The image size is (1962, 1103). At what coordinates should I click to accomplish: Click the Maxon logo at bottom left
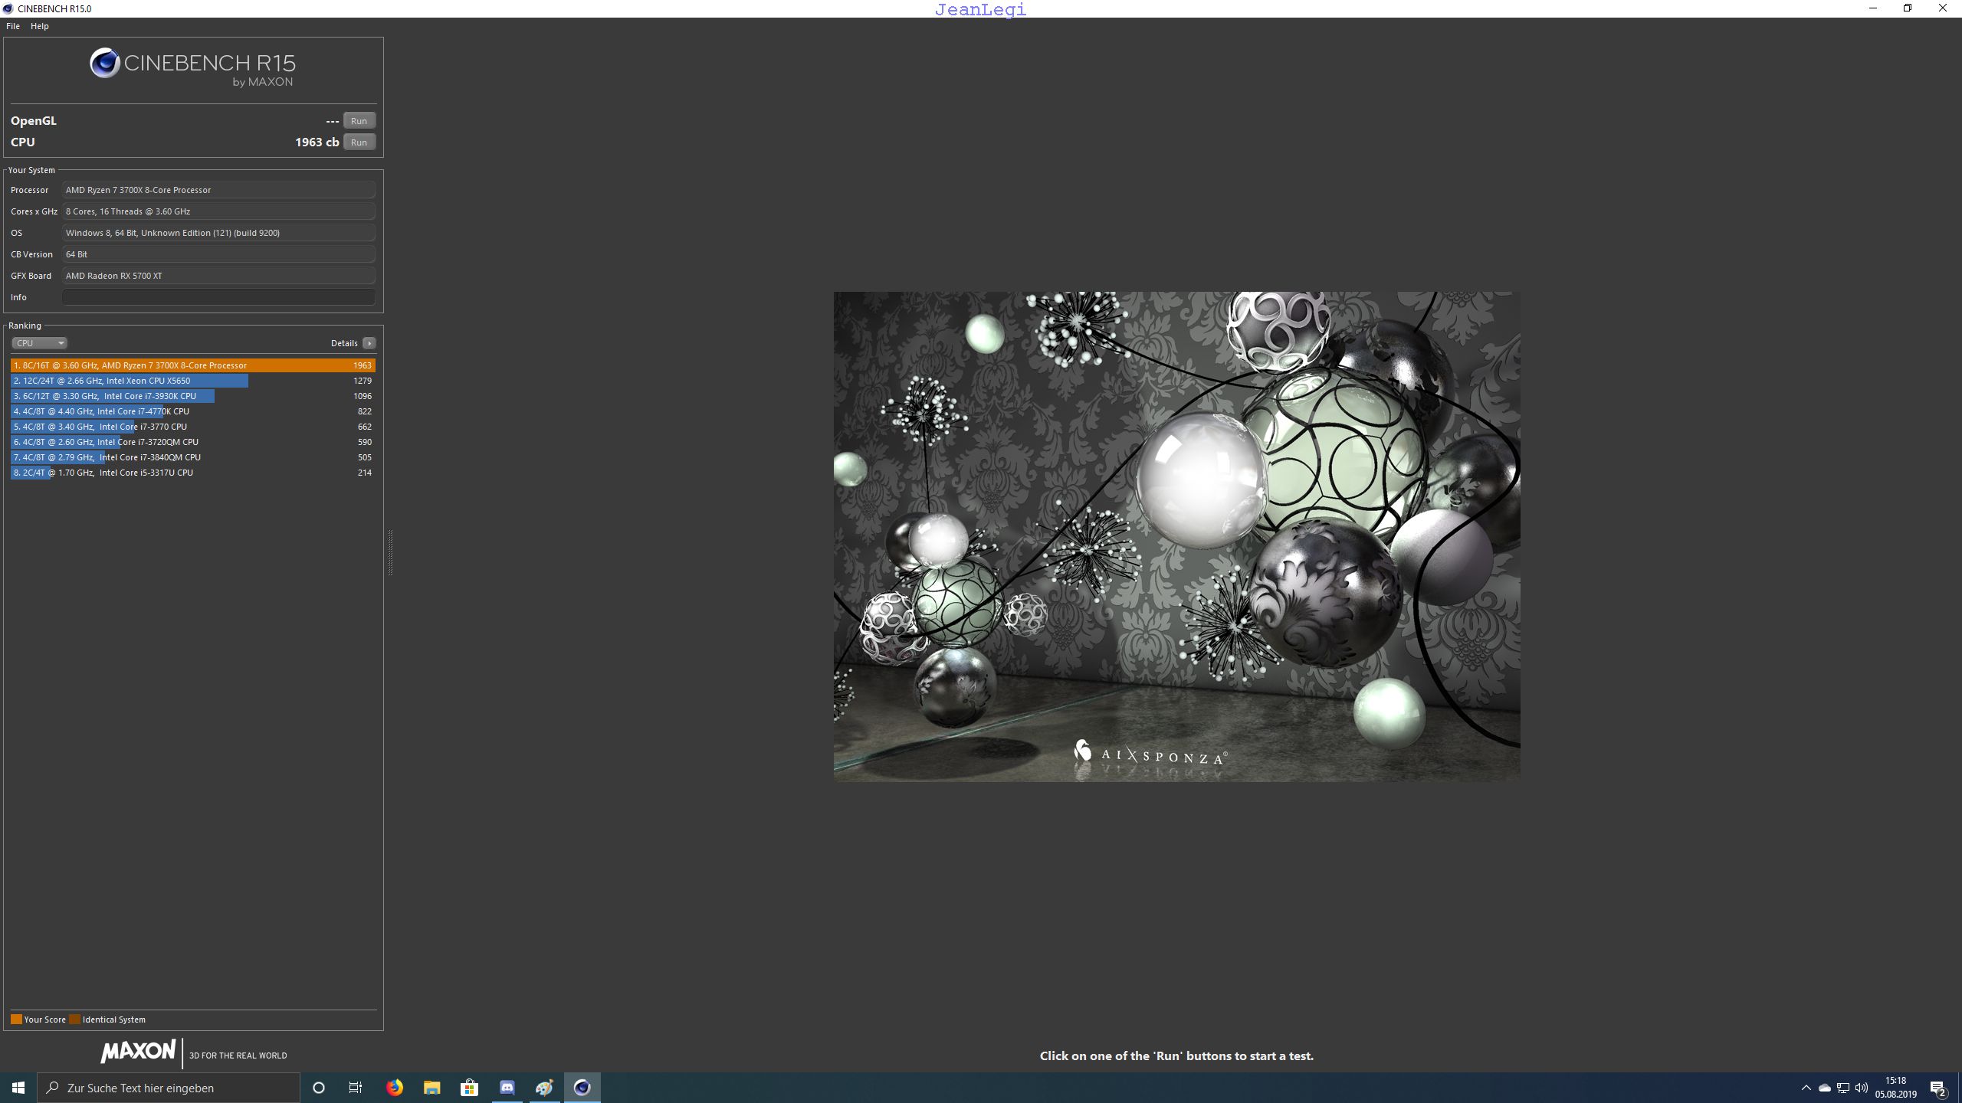[x=136, y=1053]
